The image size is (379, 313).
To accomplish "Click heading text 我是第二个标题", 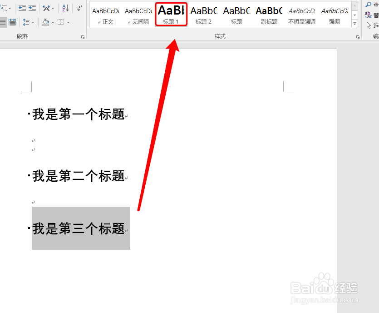I will tap(79, 176).
